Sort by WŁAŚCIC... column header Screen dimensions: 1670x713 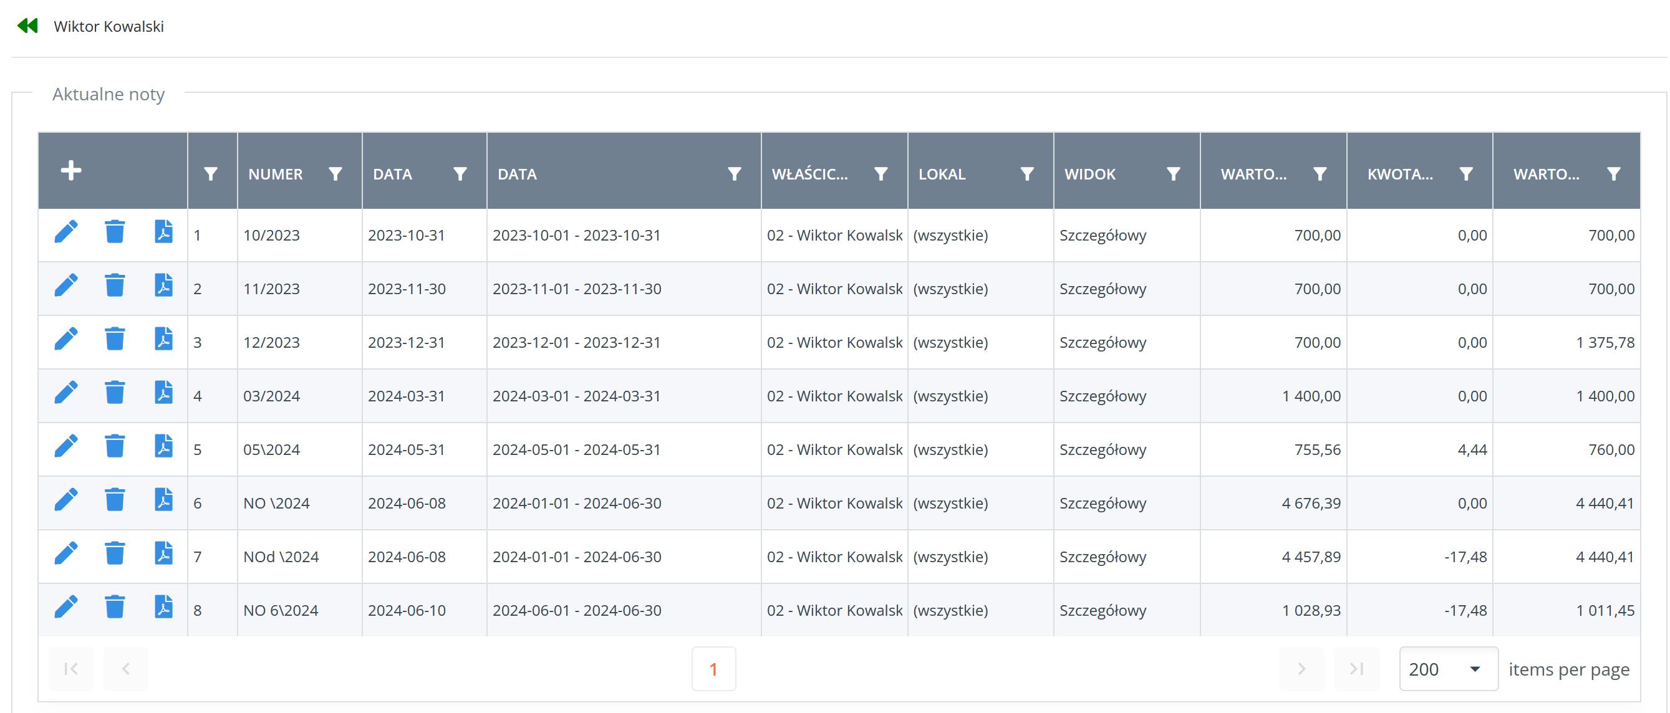coord(809,174)
